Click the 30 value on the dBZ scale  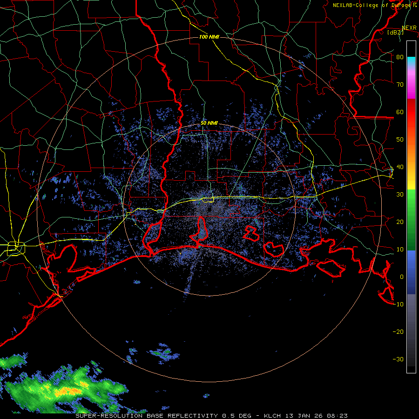400,195
